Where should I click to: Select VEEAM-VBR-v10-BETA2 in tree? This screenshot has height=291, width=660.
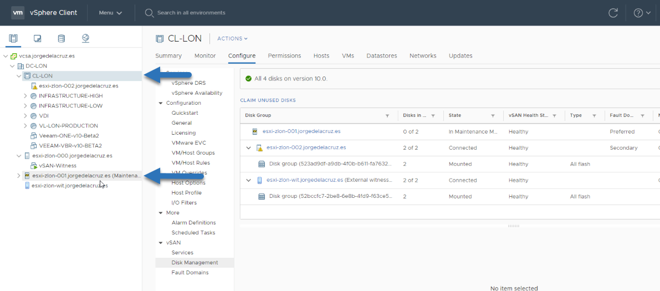point(70,146)
